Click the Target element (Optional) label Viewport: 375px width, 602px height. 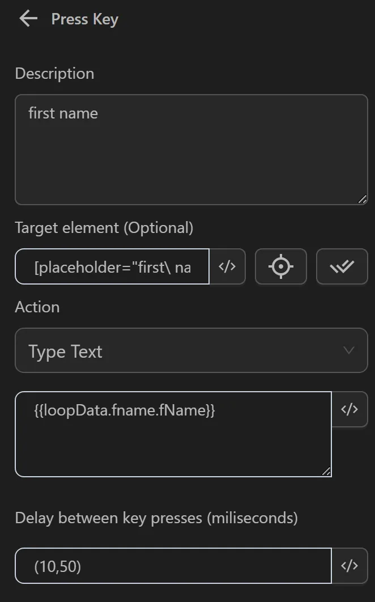pos(104,227)
